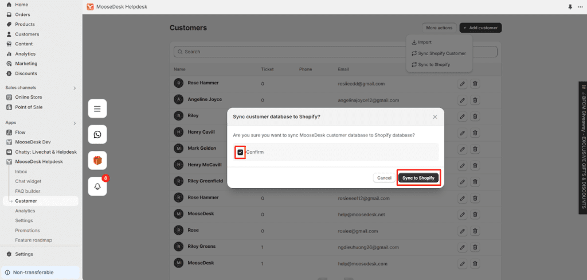Click the dark Sync to Shopify dialog button

(x=418, y=178)
